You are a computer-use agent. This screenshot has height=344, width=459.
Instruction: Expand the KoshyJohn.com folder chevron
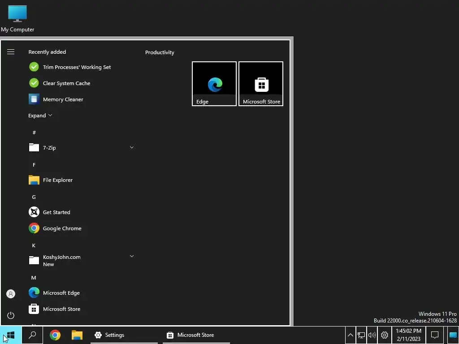click(132, 256)
